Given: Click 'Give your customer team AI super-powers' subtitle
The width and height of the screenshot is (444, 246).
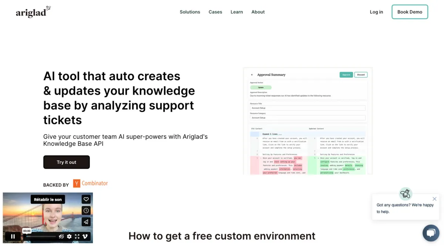Looking at the screenshot, I should pyautogui.click(x=125, y=140).
